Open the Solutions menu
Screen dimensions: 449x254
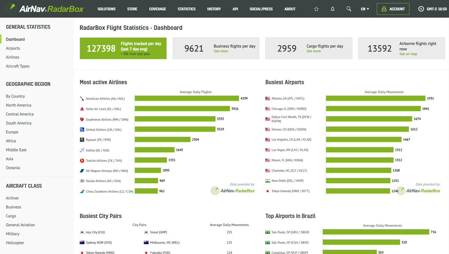tap(107, 9)
